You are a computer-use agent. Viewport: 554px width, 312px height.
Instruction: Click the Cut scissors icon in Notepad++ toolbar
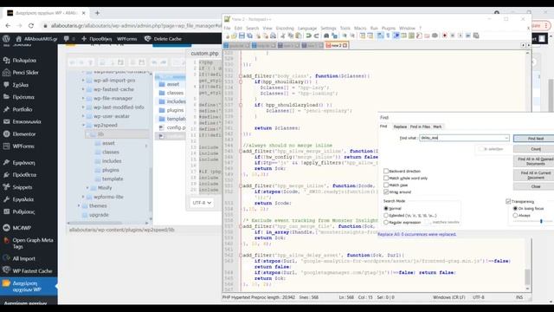coord(283,36)
